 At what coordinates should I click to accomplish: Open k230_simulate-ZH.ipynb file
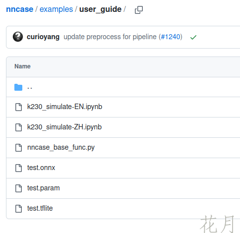click(64, 127)
